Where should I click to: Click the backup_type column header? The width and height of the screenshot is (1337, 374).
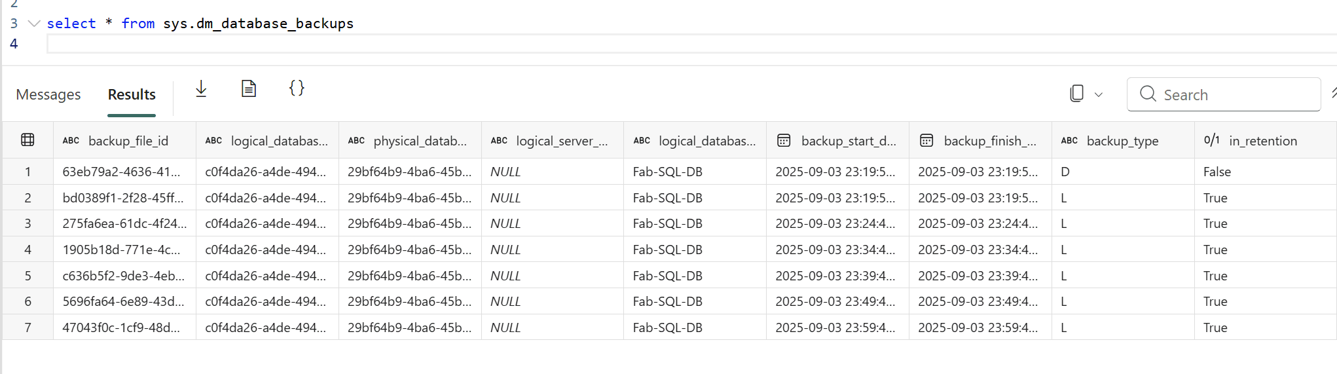[1122, 141]
